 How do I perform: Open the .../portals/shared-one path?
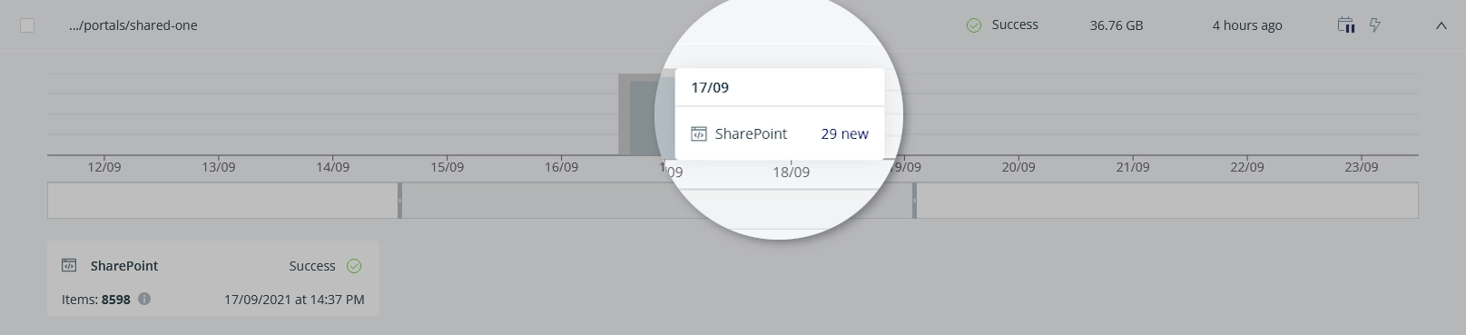coord(133,25)
